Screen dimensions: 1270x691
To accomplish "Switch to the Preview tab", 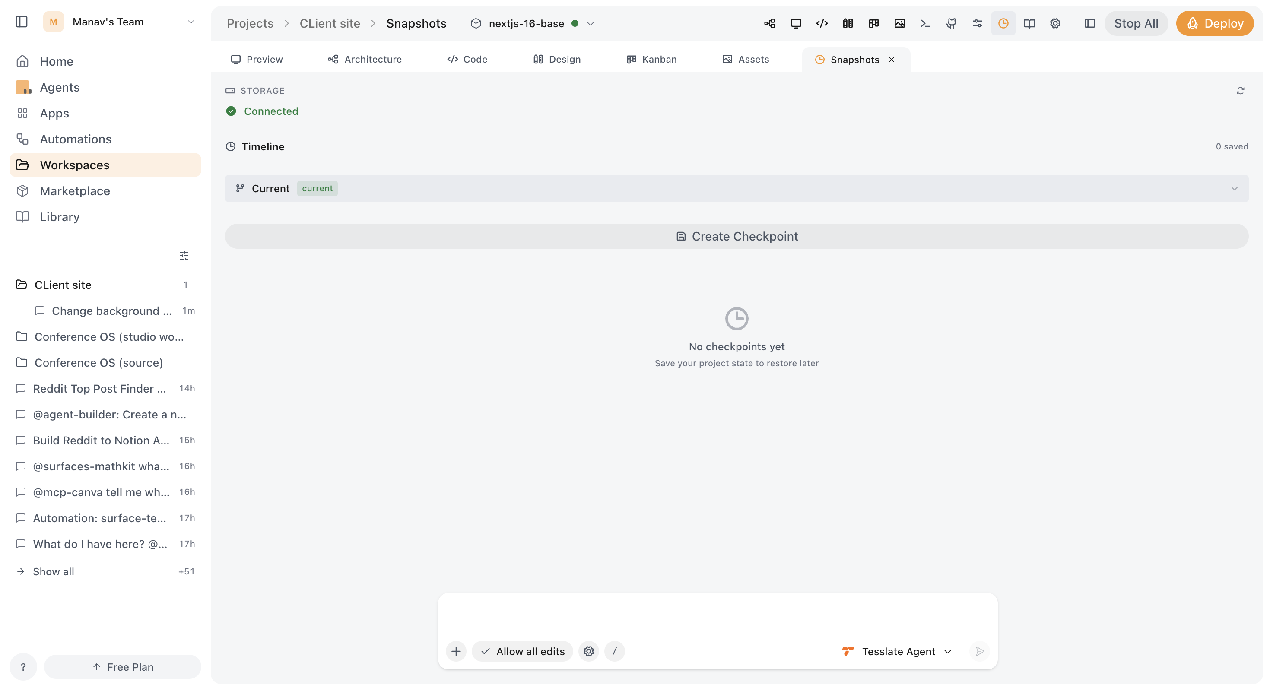I will pyautogui.click(x=257, y=59).
